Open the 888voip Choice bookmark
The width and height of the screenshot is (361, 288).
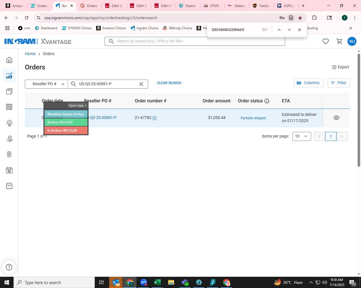177,28
